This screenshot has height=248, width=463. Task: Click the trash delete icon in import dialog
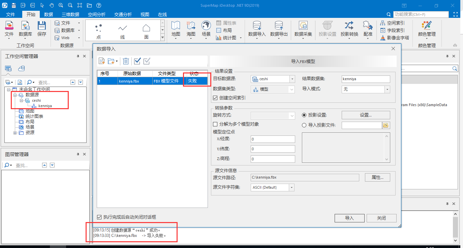126,61
